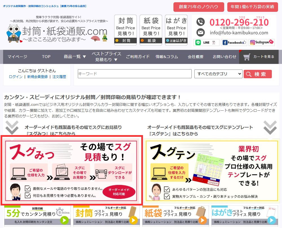
Task: Open お問い合わせ menu item
Action: (x=224, y=57)
